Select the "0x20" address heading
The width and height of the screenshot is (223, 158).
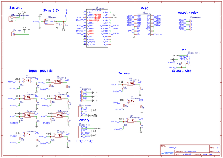[x=144, y=8]
